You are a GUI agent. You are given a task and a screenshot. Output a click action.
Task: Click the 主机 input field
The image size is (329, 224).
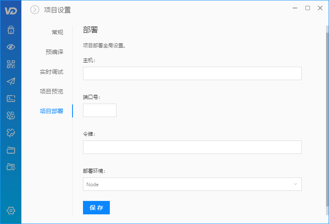(192, 73)
